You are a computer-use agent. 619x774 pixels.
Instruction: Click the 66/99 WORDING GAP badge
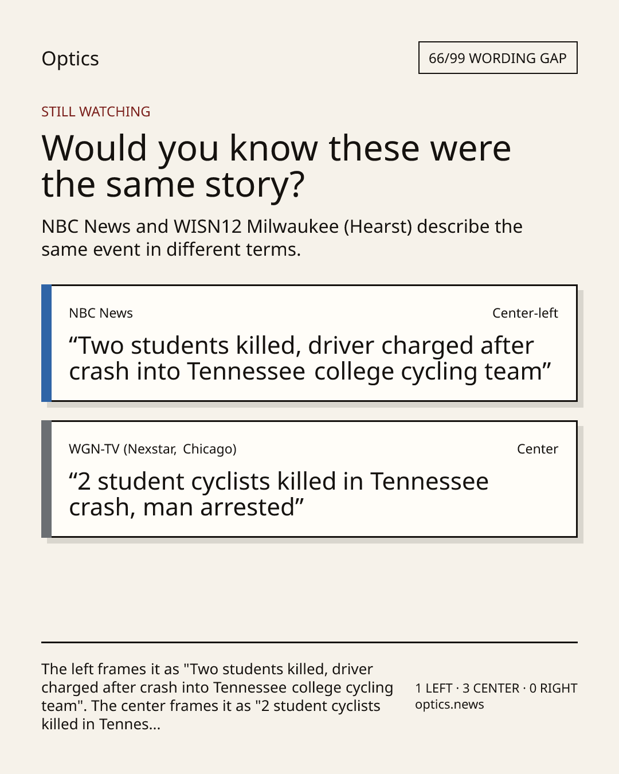pyautogui.click(x=497, y=58)
